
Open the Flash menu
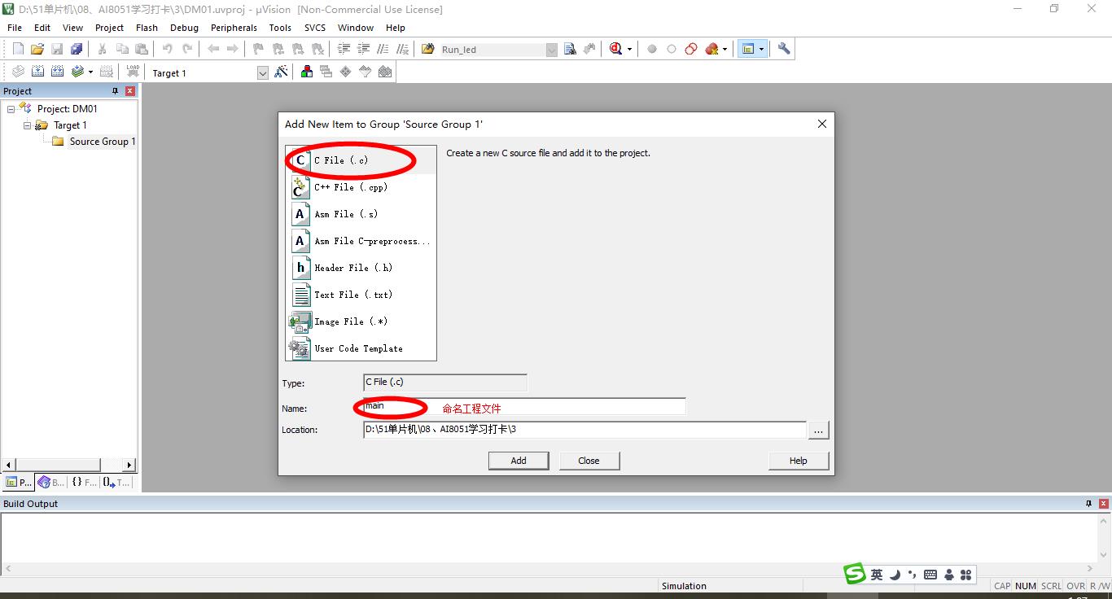[x=147, y=27]
